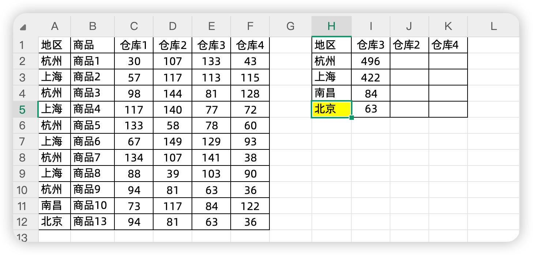Select column header L
533x255 pixels.
[493, 26]
